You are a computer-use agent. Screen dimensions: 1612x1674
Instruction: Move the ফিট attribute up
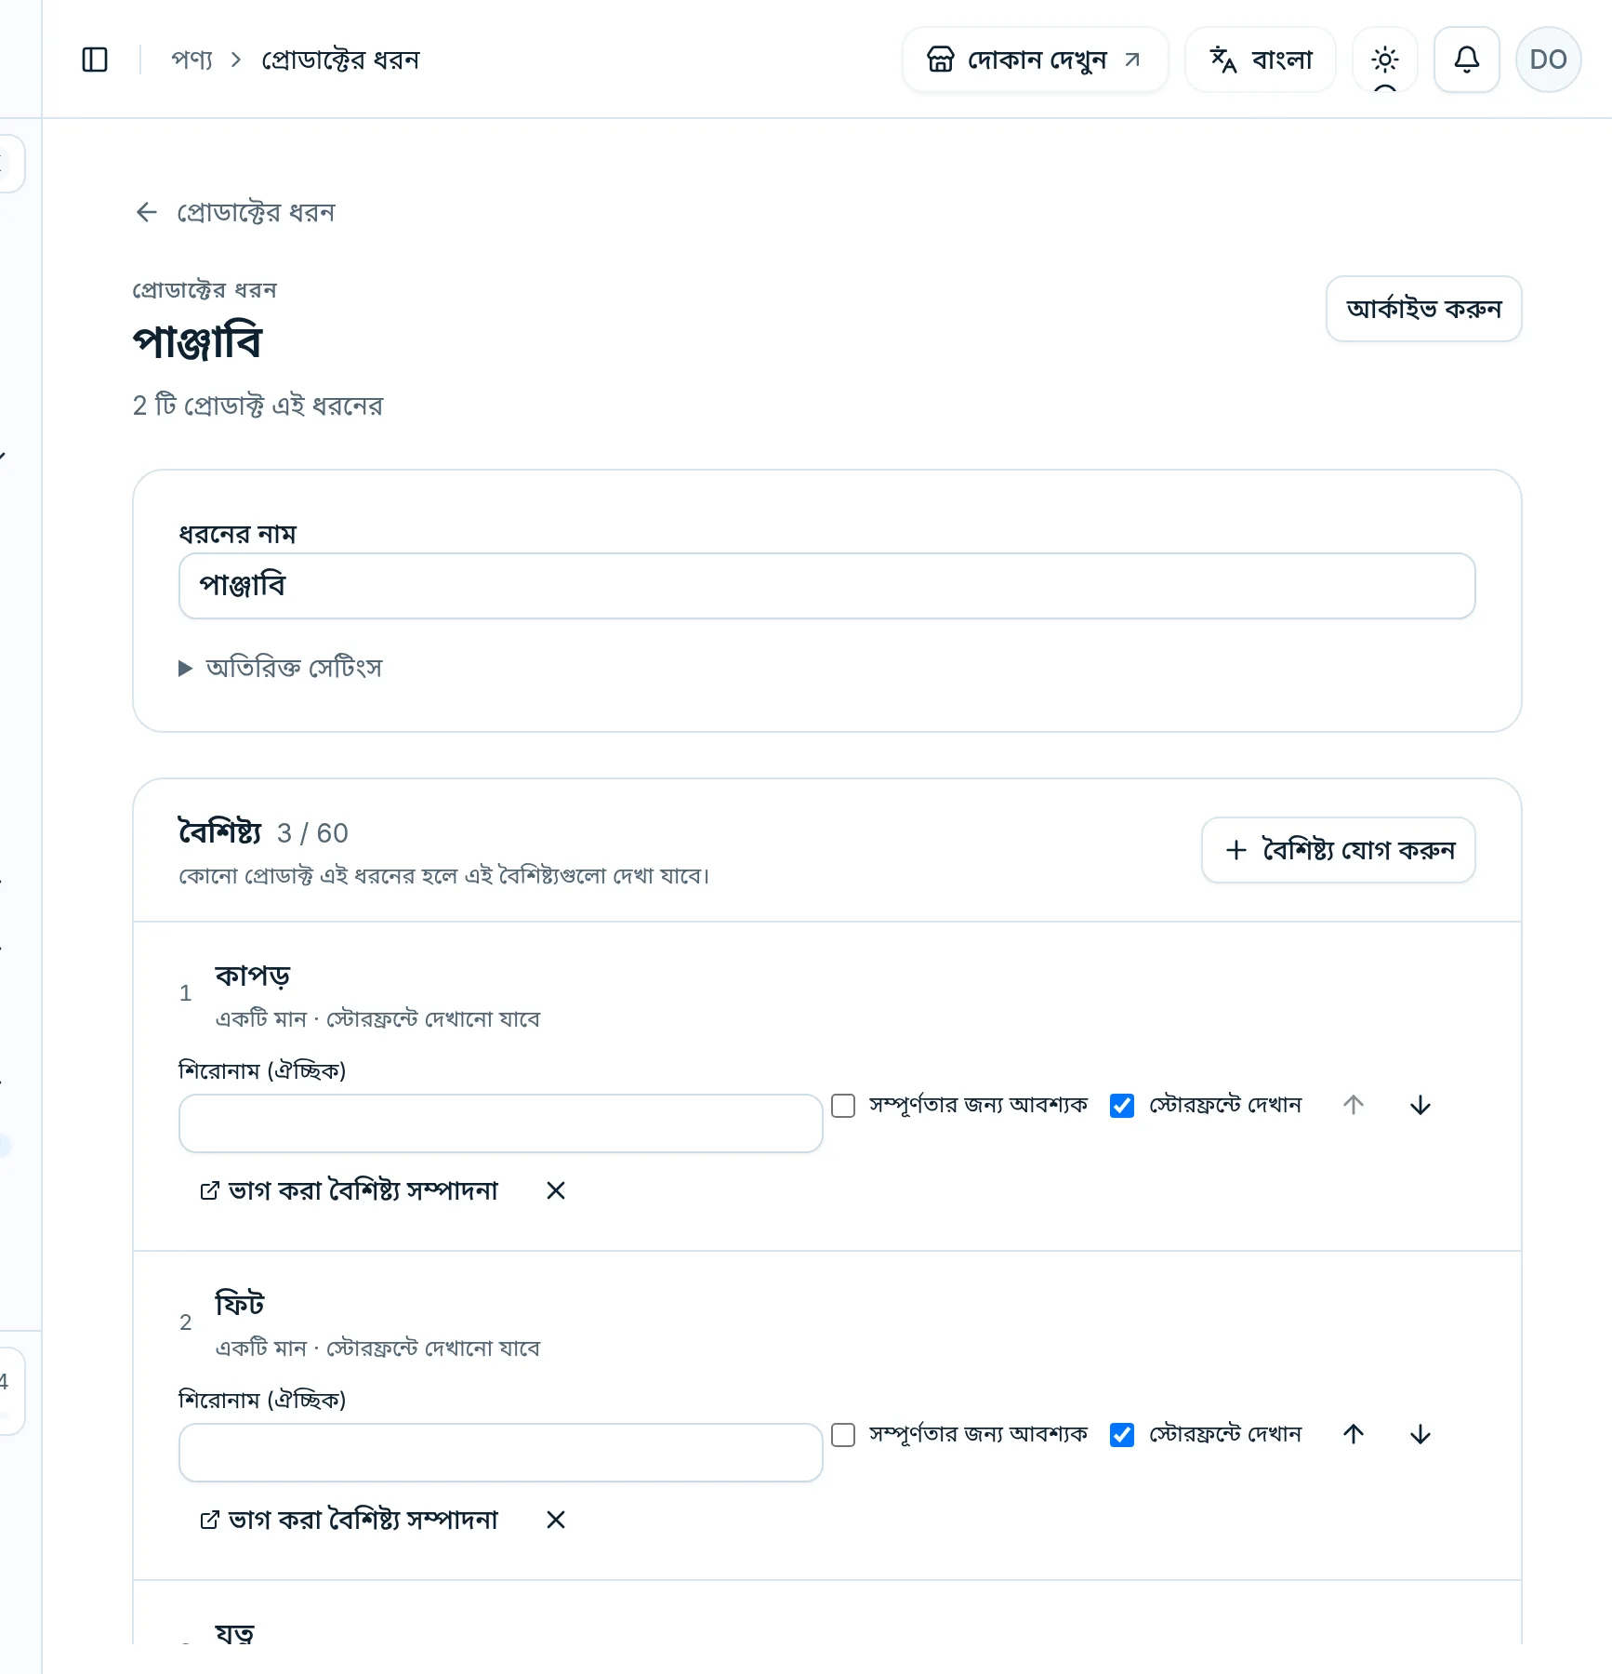(1354, 1434)
